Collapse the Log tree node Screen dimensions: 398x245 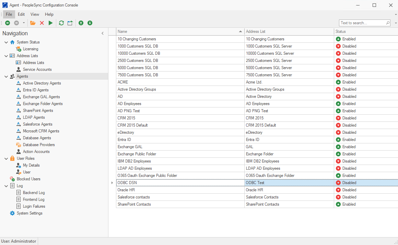(x=6, y=186)
